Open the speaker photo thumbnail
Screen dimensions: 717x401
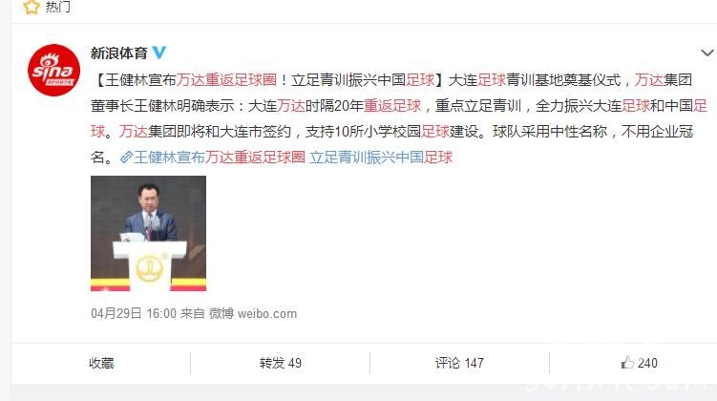tap(149, 233)
